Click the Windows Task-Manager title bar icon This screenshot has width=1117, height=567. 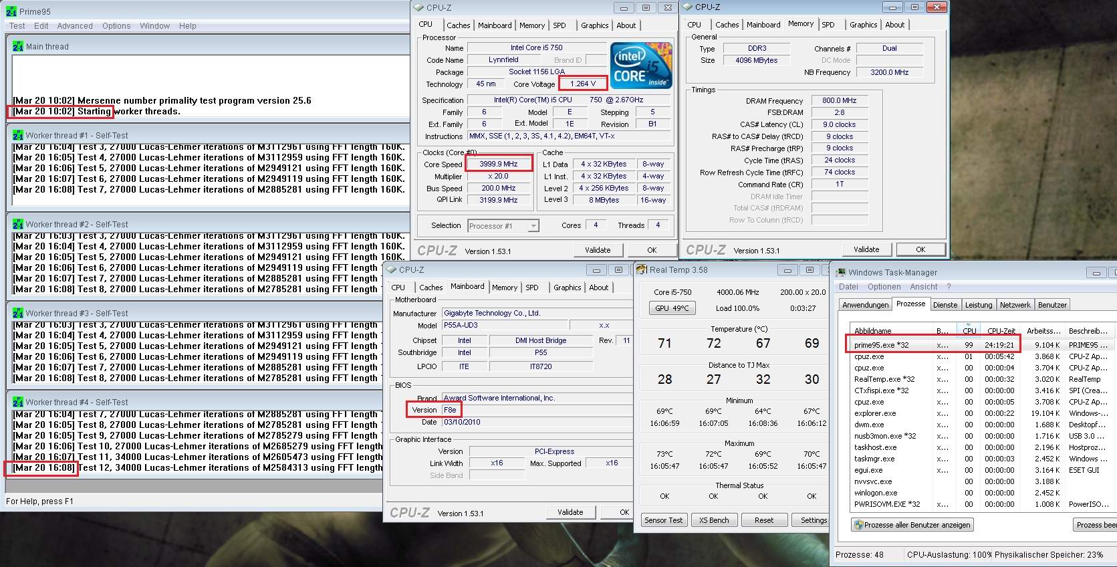click(841, 272)
